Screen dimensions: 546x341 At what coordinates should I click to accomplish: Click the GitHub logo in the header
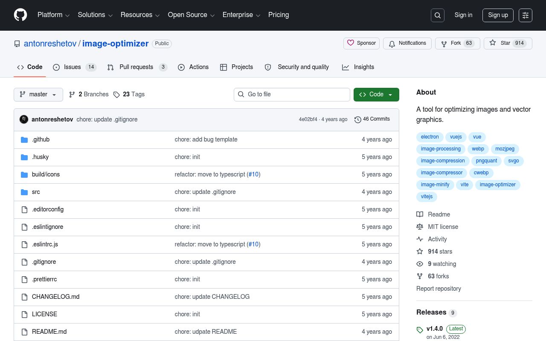(20, 15)
